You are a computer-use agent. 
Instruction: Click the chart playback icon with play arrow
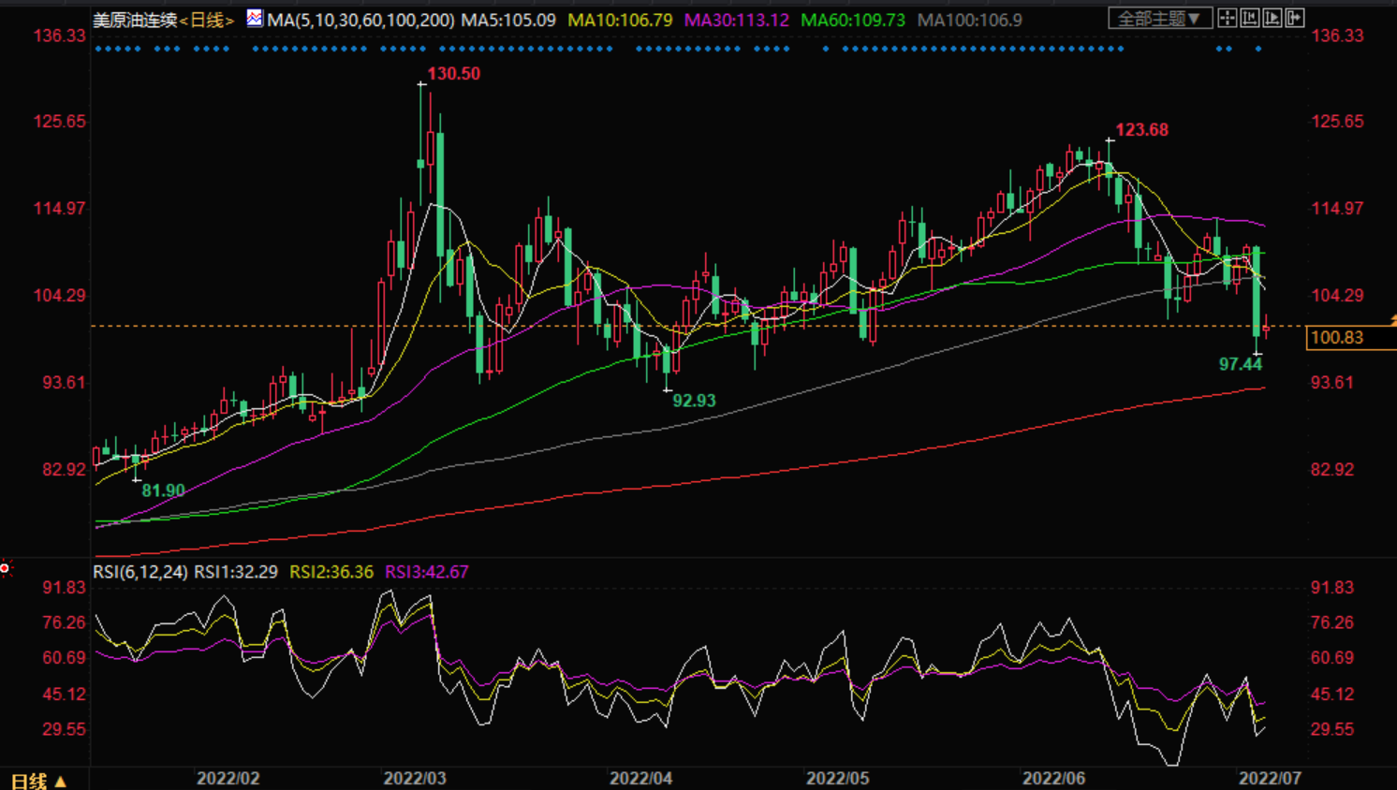(x=1272, y=18)
